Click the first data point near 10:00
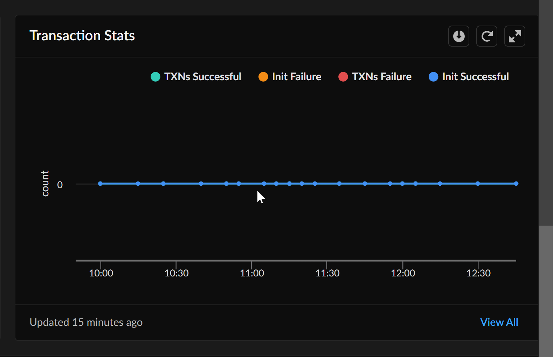The width and height of the screenshot is (553, 357). (100, 183)
